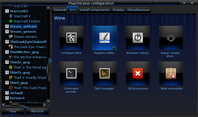Select Thief 3: Deadly Shadows entry
This screenshot has height=117, width=198.
(x=30, y=77)
